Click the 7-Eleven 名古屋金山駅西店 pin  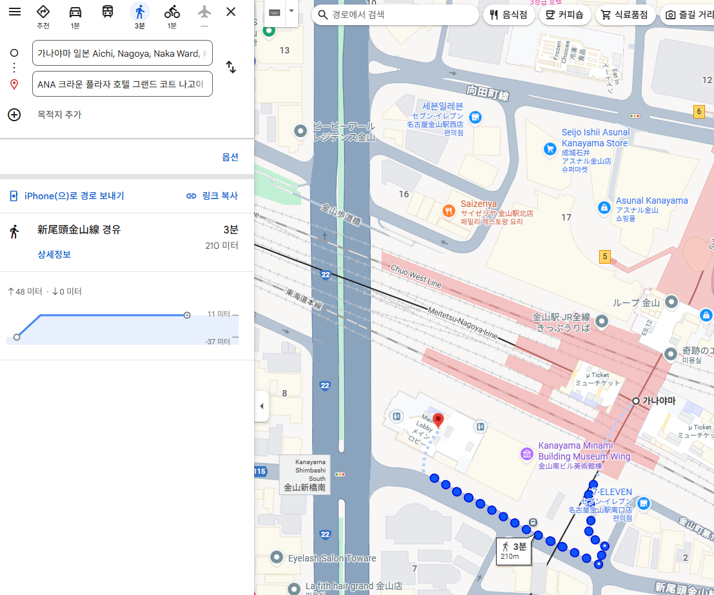coord(475,117)
